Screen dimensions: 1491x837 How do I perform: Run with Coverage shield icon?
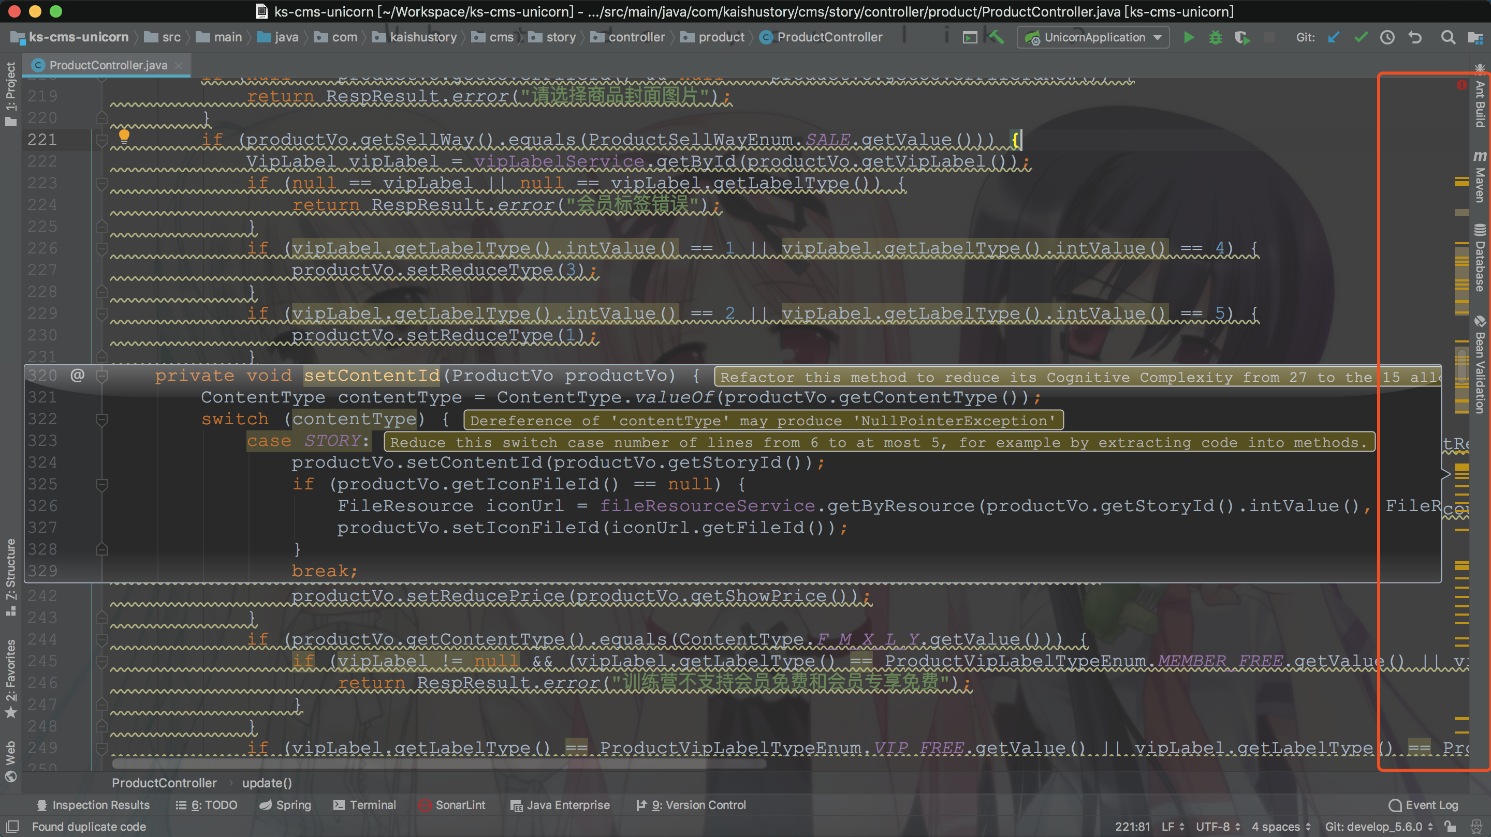1241,38
